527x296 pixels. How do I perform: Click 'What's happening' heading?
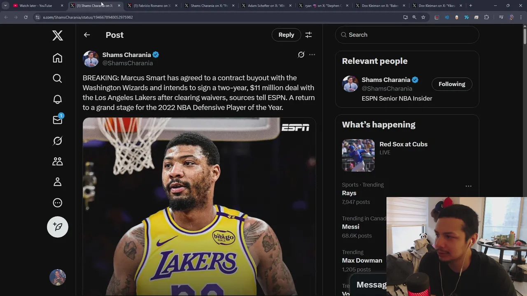(x=379, y=125)
